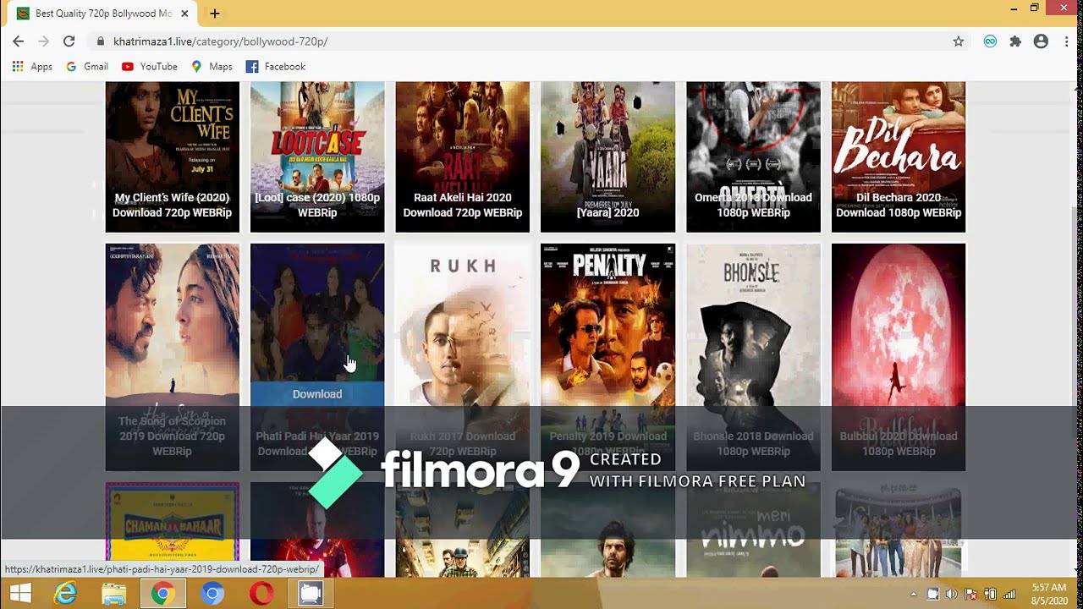Close the Best Quality 720p Bollywood tab
The height and width of the screenshot is (609, 1083).
click(x=184, y=14)
